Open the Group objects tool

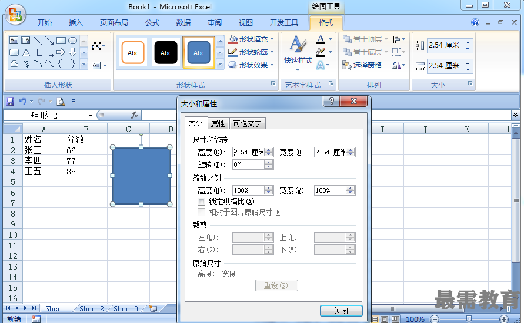(x=398, y=52)
